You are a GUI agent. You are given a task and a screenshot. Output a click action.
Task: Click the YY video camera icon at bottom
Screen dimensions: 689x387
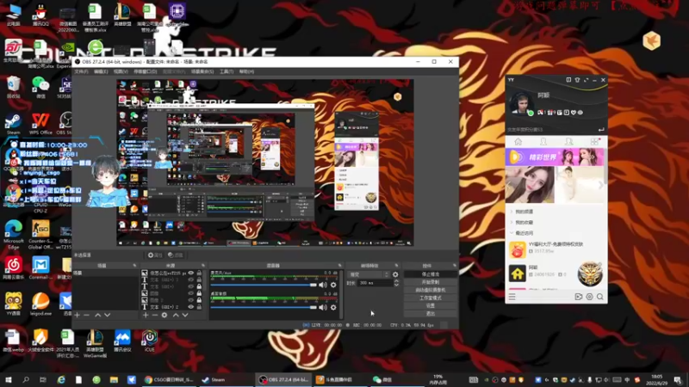(578, 297)
